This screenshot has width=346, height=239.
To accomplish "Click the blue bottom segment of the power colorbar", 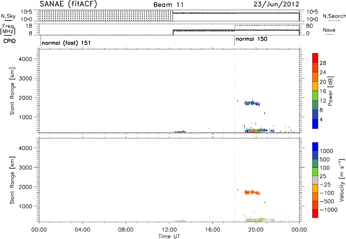I will pyautogui.click(x=315, y=124).
